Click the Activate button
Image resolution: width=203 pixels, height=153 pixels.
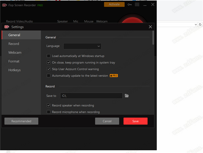114,4
